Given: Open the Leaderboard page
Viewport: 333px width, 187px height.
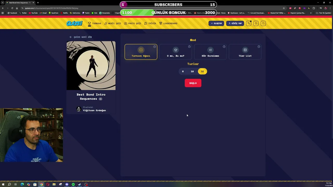Looking at the screenshot, I should [168, 23].
